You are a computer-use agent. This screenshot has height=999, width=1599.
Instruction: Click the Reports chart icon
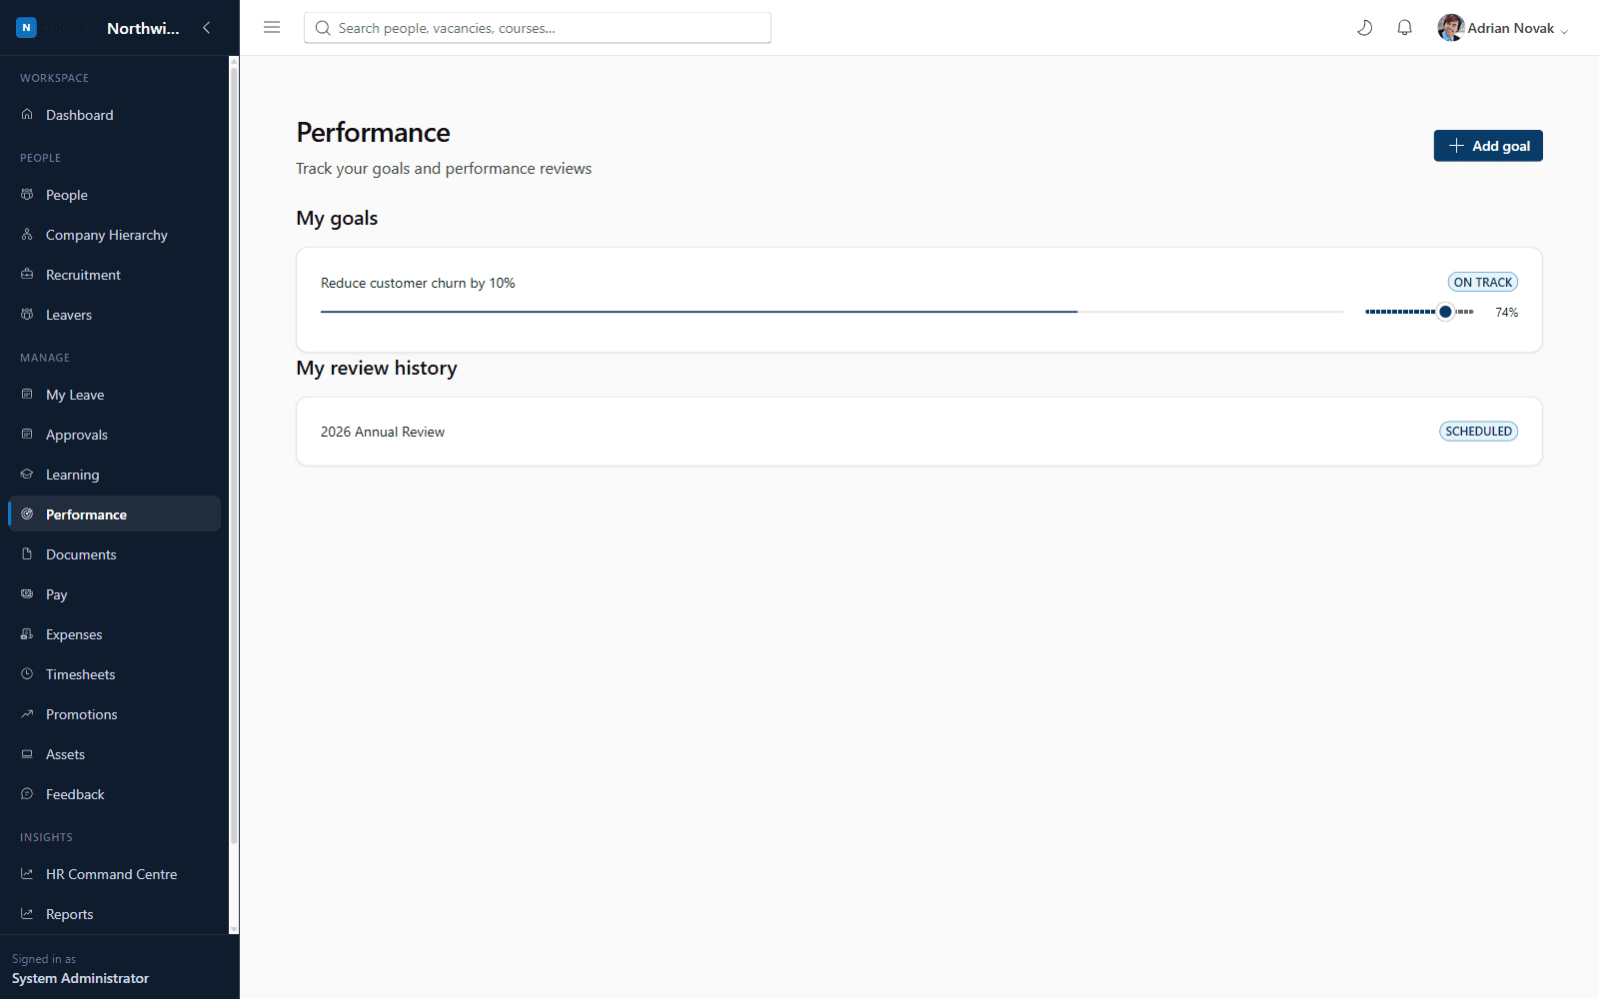(27, 914)
